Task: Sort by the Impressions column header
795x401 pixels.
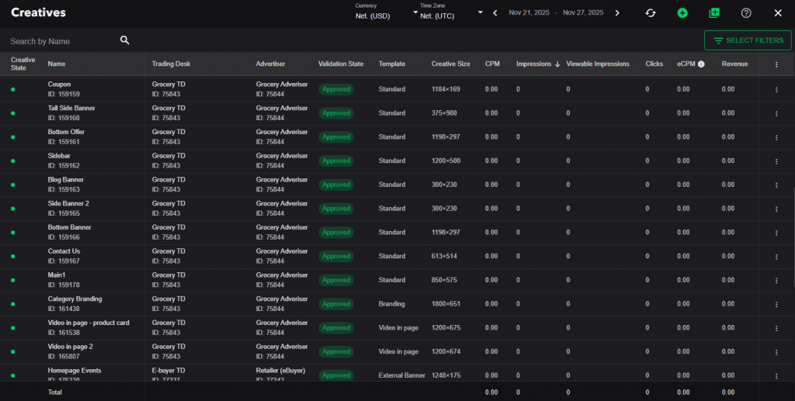Action: click(533, 64)
